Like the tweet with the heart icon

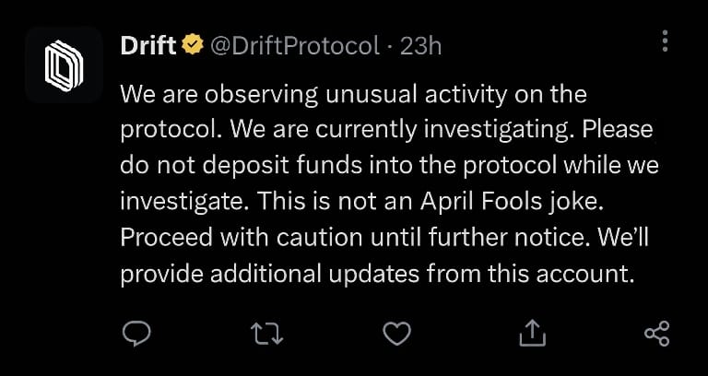click(x=396, y=334)
